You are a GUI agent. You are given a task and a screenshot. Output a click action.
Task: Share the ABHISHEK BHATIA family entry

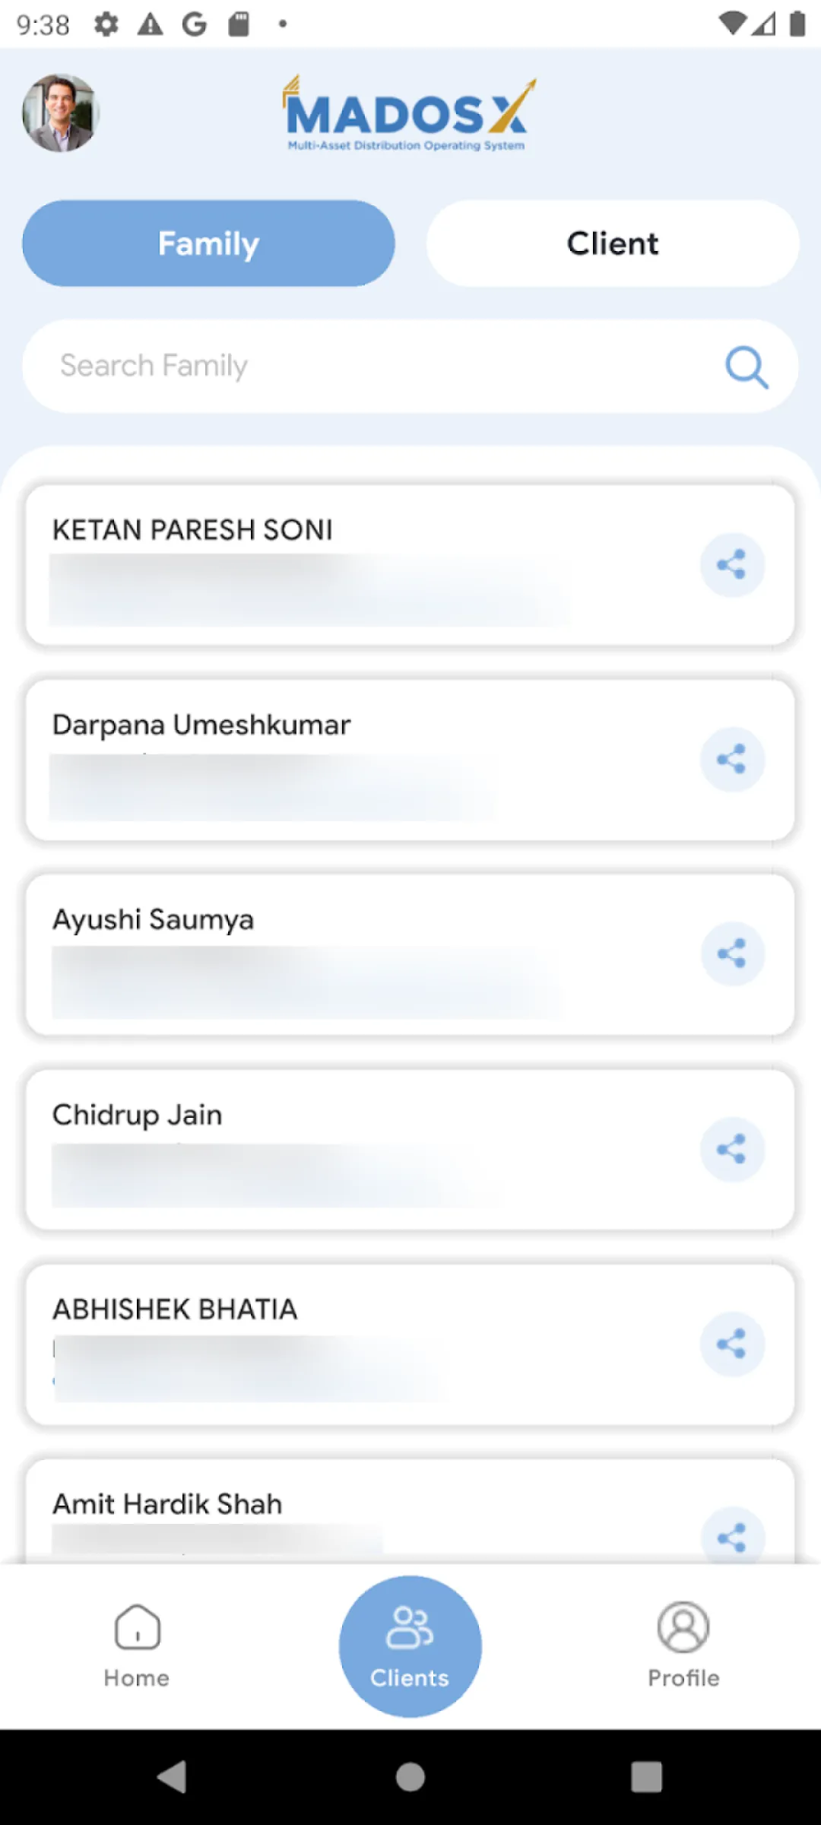731,1344
